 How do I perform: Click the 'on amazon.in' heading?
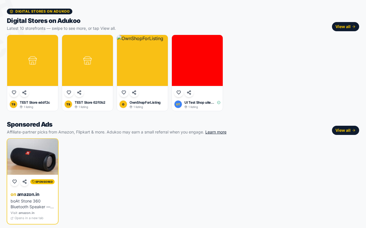[25, 194]
